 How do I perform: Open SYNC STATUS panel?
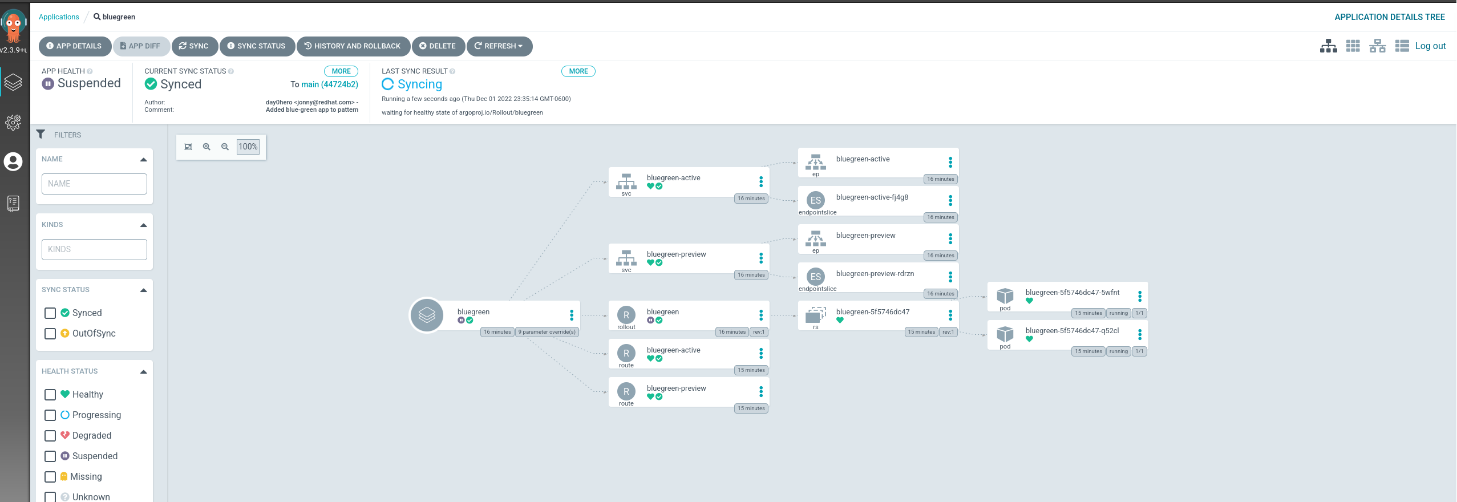point(257,46)
